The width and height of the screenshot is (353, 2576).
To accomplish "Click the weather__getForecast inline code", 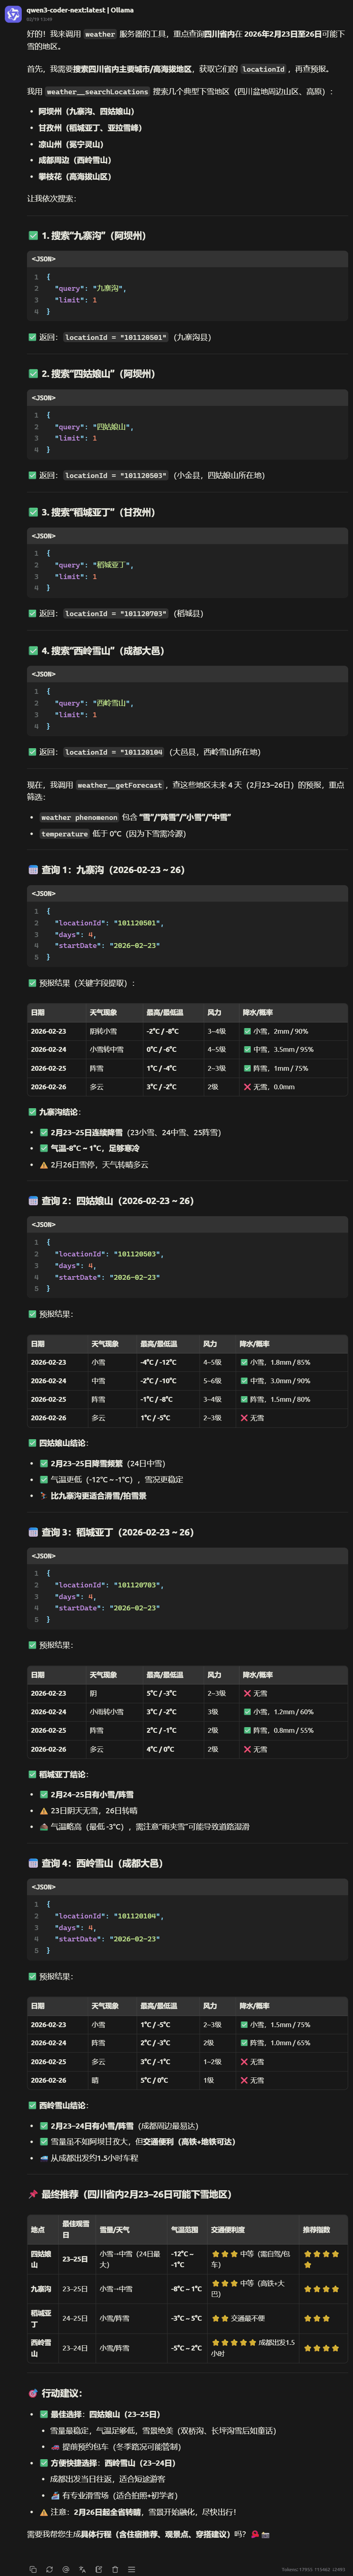I will tap(119, 785).
